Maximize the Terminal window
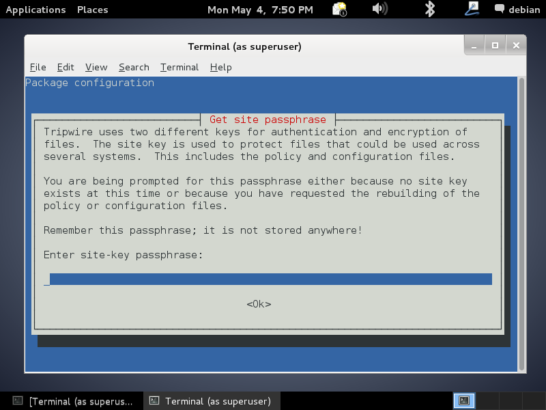The image size is (546, 410). point(495,46)
